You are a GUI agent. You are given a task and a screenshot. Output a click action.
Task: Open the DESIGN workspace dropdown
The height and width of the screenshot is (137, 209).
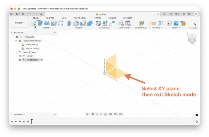[20, 23]
